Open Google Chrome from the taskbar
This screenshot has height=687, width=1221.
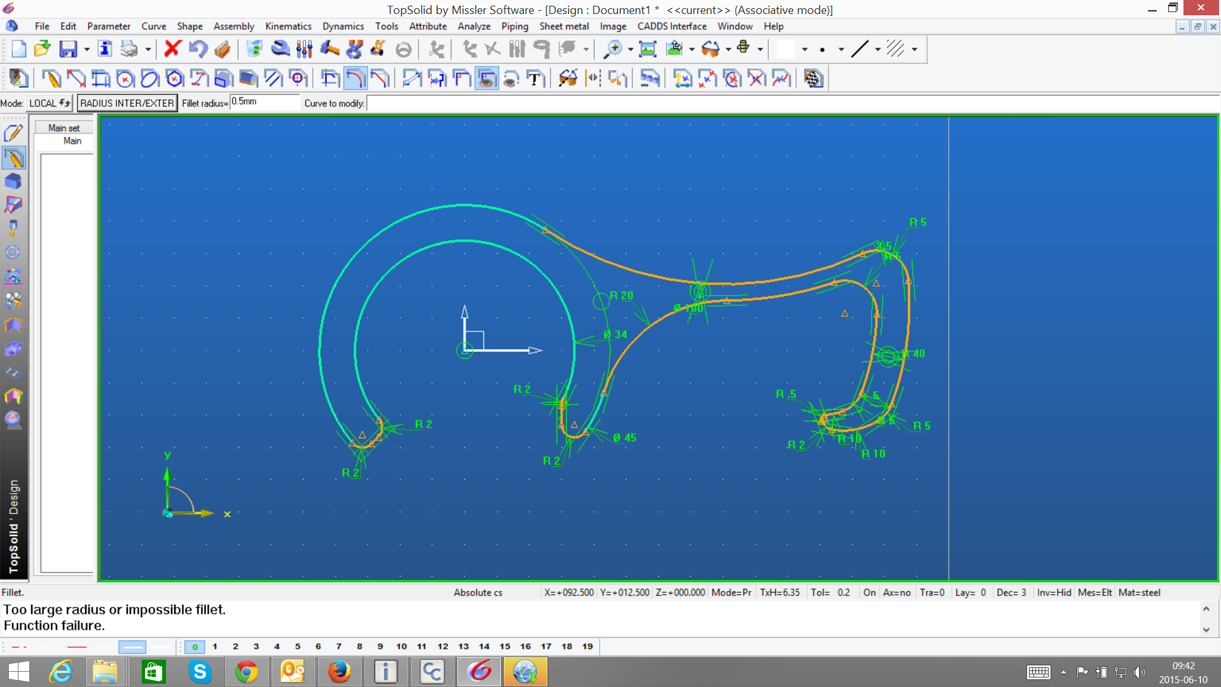point(247,672)
